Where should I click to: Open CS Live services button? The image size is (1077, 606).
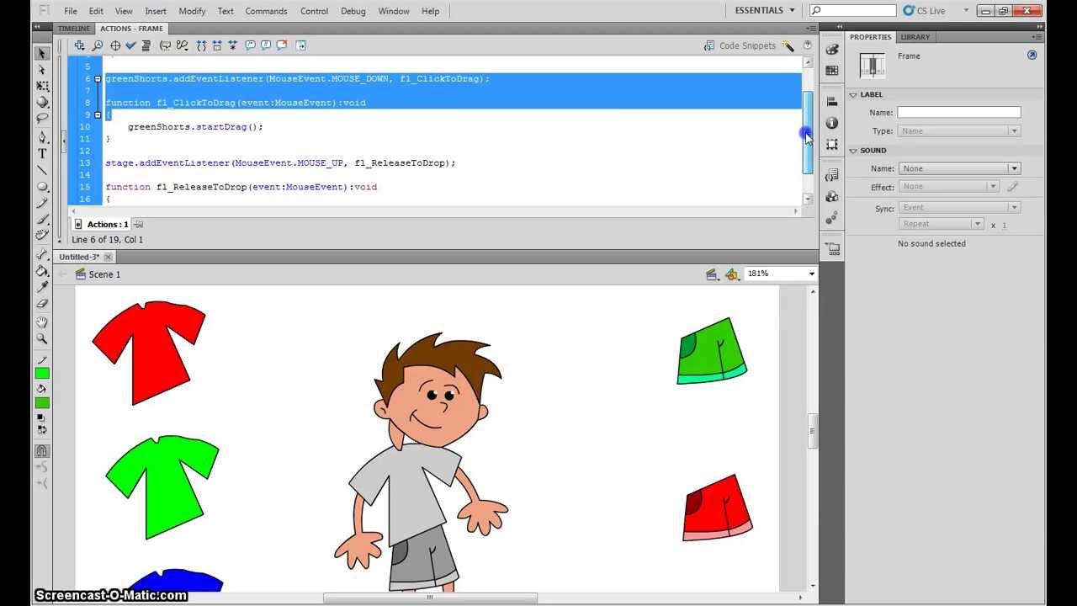tap(925, 11)
